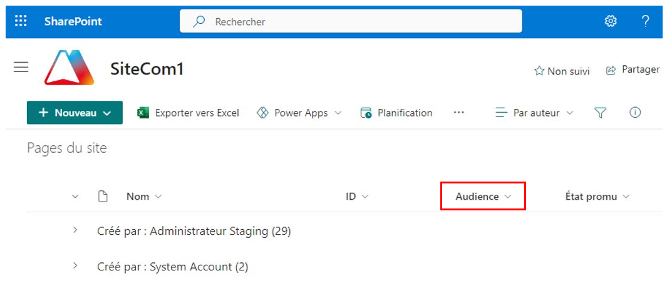Open the help question mark

click(x=645, y=21)
